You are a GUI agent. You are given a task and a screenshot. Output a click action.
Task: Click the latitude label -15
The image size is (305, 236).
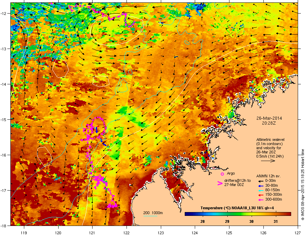coord(3,119)
